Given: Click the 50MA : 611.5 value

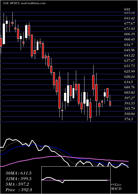Looking at the screenshot, I should [x=18, y=173].
